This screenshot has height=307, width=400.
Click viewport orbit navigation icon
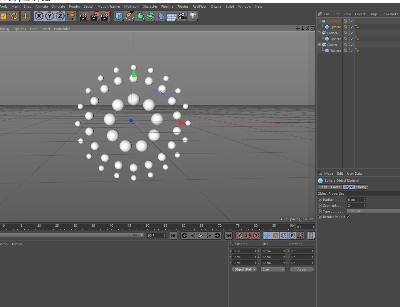pos(307,29)
